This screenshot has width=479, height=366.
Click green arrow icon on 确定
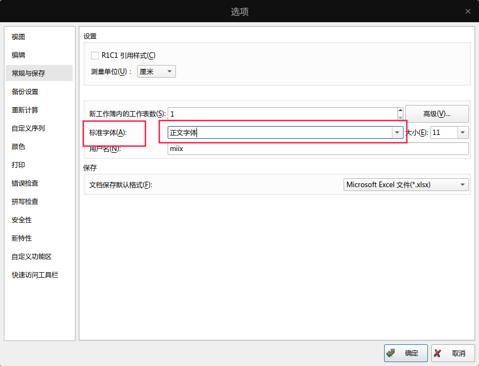[391, 353]
